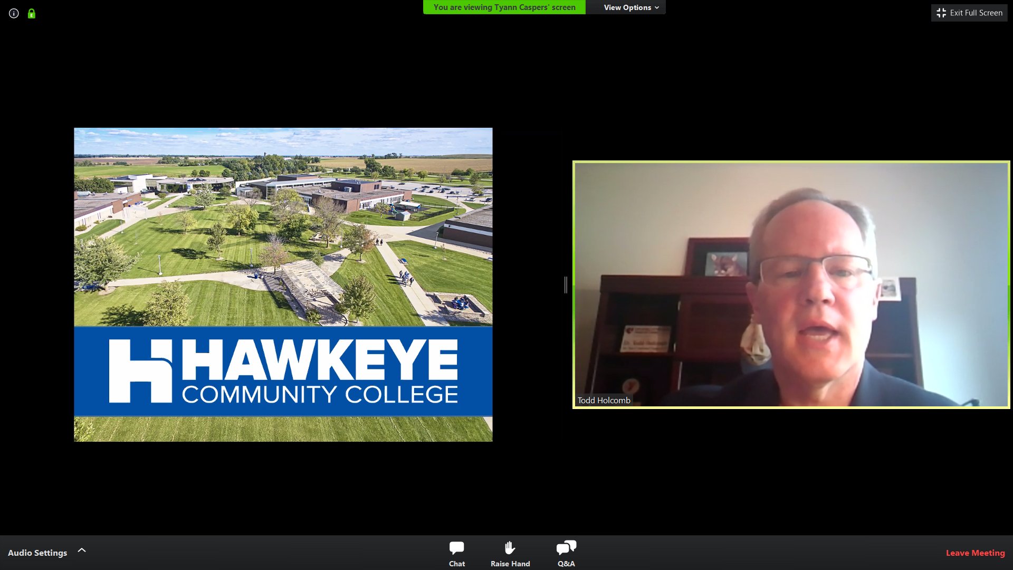Leave the meeting
Image resolution: width=1013 pixels, height=570 pixels.
point(975,553)
